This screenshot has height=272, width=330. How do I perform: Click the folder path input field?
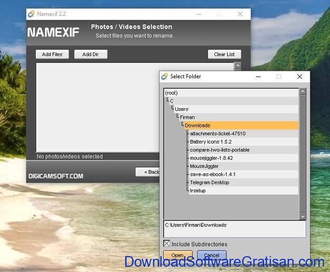pyautogui.click(x=234, y=229)
